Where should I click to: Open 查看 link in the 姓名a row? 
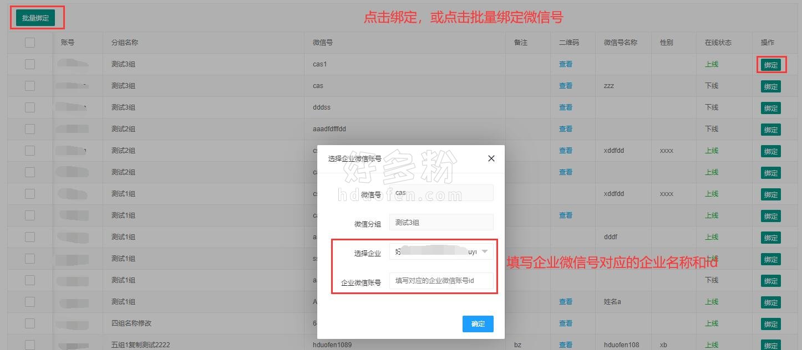[x=565, y=302]
